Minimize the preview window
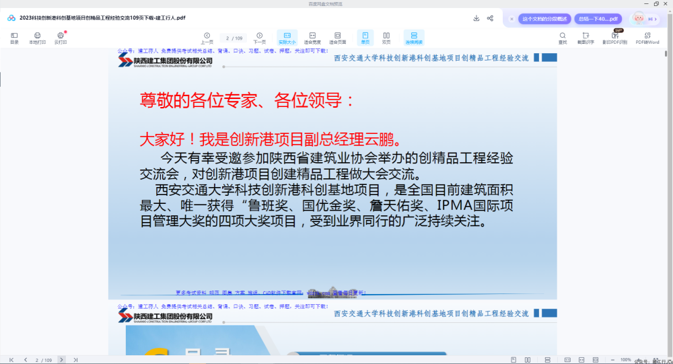The image size is (673, 364). pyautogui.click(x=646, y=4)
